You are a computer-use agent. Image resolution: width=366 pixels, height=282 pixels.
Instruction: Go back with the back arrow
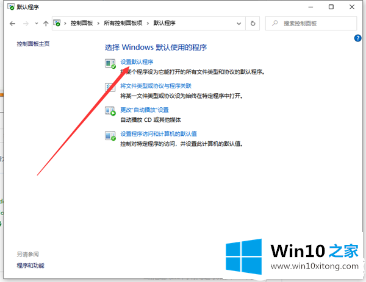[x=12, y=23]
